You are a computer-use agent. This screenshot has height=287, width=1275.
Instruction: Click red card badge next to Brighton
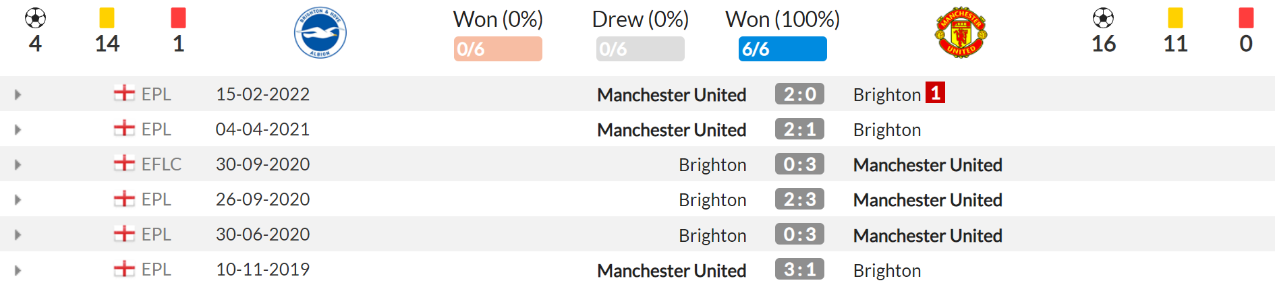(x=935, y=92)
